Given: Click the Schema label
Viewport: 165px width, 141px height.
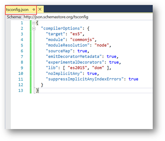Looking at the screenshot, I should click(x=14, y=17).
